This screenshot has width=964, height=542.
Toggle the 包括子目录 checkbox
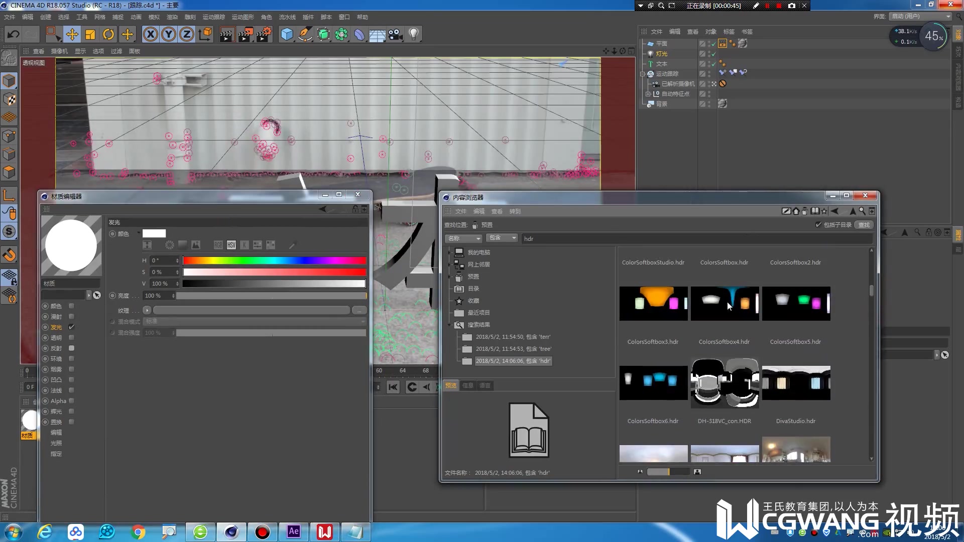pyautogui.click(x=818, y=225)
